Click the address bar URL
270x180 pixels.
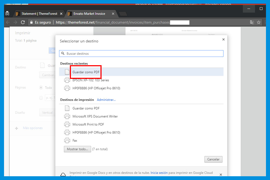pos(113,22)
